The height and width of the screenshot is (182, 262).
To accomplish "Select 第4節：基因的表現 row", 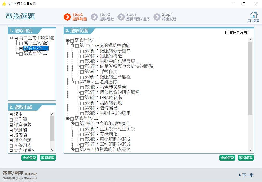I will click(103, 103).
